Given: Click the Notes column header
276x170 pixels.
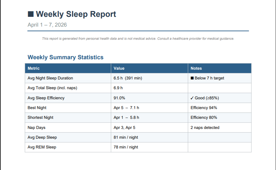Looking at the screenshot, I should [196, 68].
